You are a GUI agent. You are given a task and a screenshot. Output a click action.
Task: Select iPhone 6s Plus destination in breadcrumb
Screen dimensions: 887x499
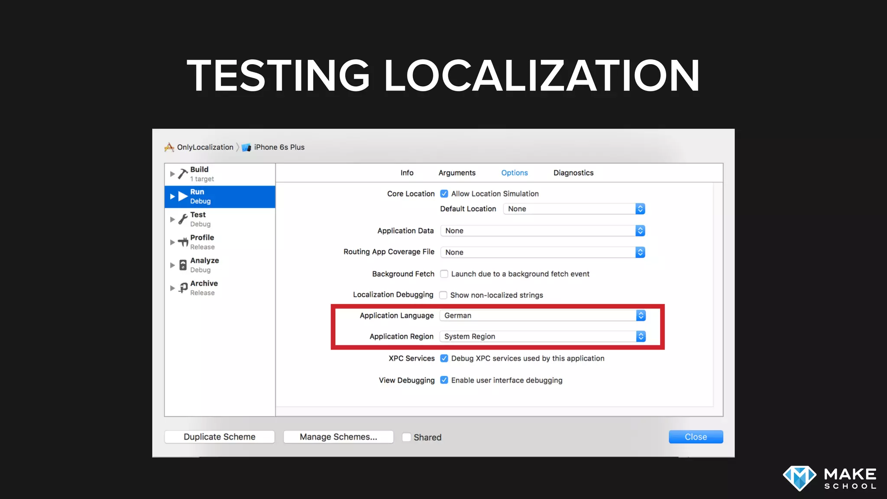point(279,147)
